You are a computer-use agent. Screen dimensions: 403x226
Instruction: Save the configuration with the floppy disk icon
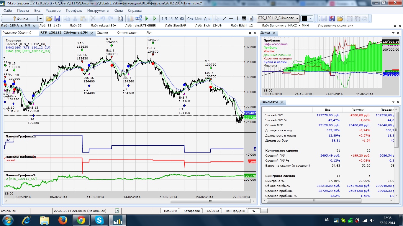57,19
